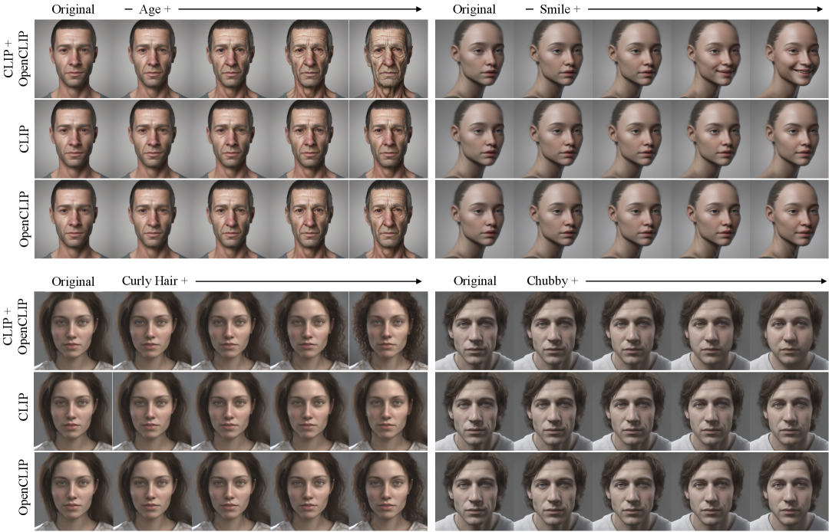Select the last face in the Curly Hair CLIP-only row

388,411
